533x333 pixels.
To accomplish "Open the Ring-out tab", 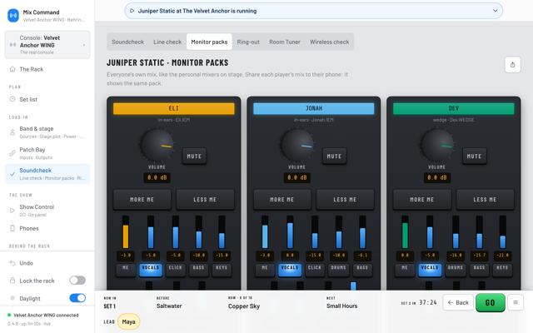I will tap(248, 42).
